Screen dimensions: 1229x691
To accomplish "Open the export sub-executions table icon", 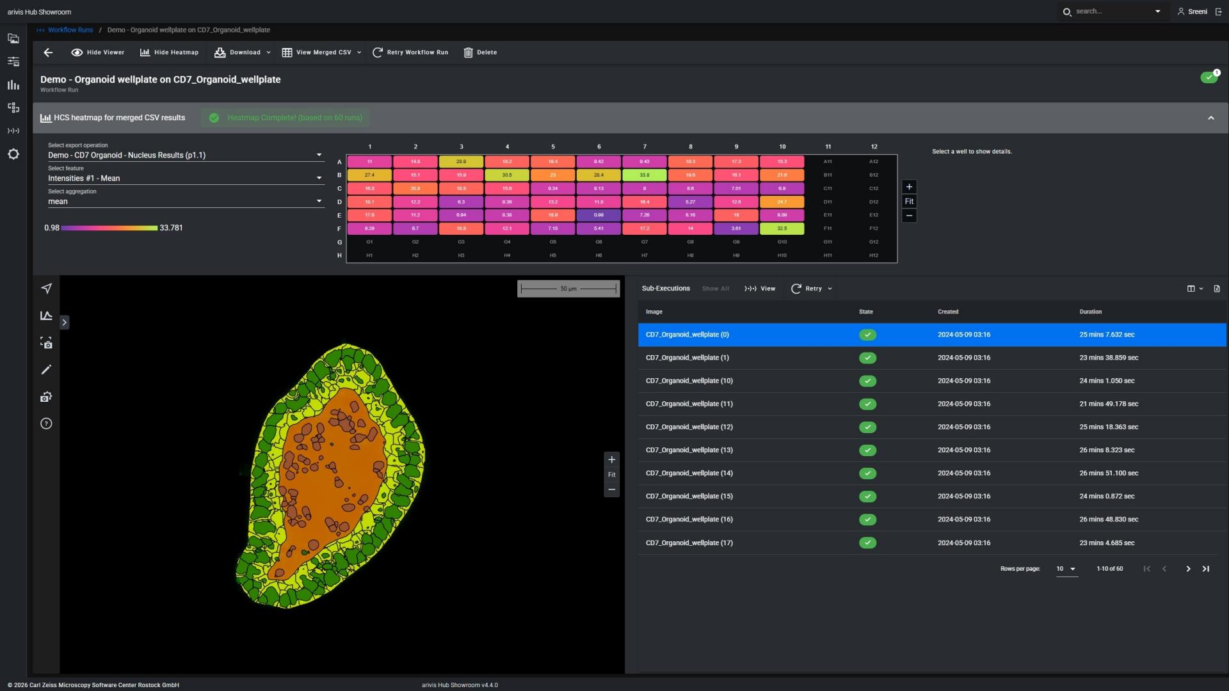I will point(1217,289).
